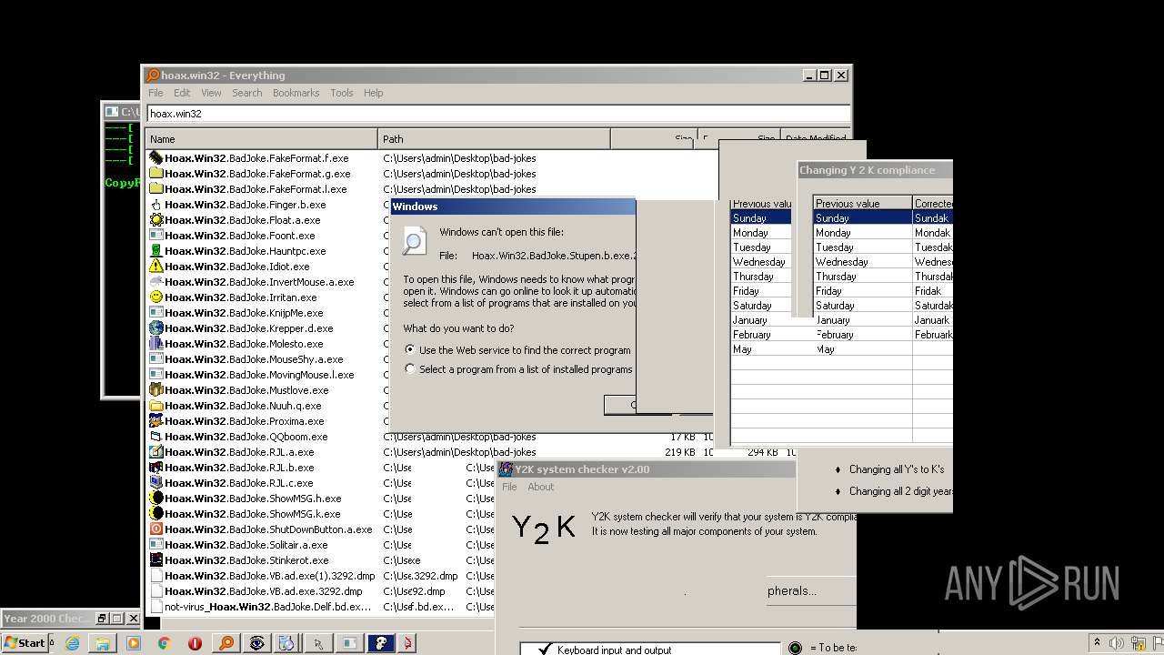Screen dimensions: 1164x655
Task: Click the FakeFormat.f.exe file icon
Action: tap(156, 158)
